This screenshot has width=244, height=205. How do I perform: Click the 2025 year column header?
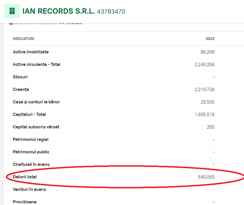210,39
